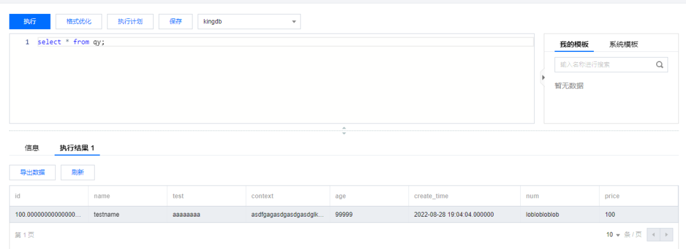Click the create_time column header
Image resolution: width=686 pixels, height=249 pixels.
click(431, 196)
